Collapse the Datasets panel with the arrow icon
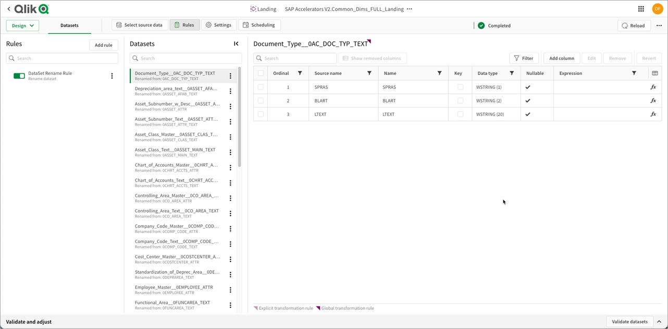This screenshot has height=329, width=668. (x=236, y=44)
